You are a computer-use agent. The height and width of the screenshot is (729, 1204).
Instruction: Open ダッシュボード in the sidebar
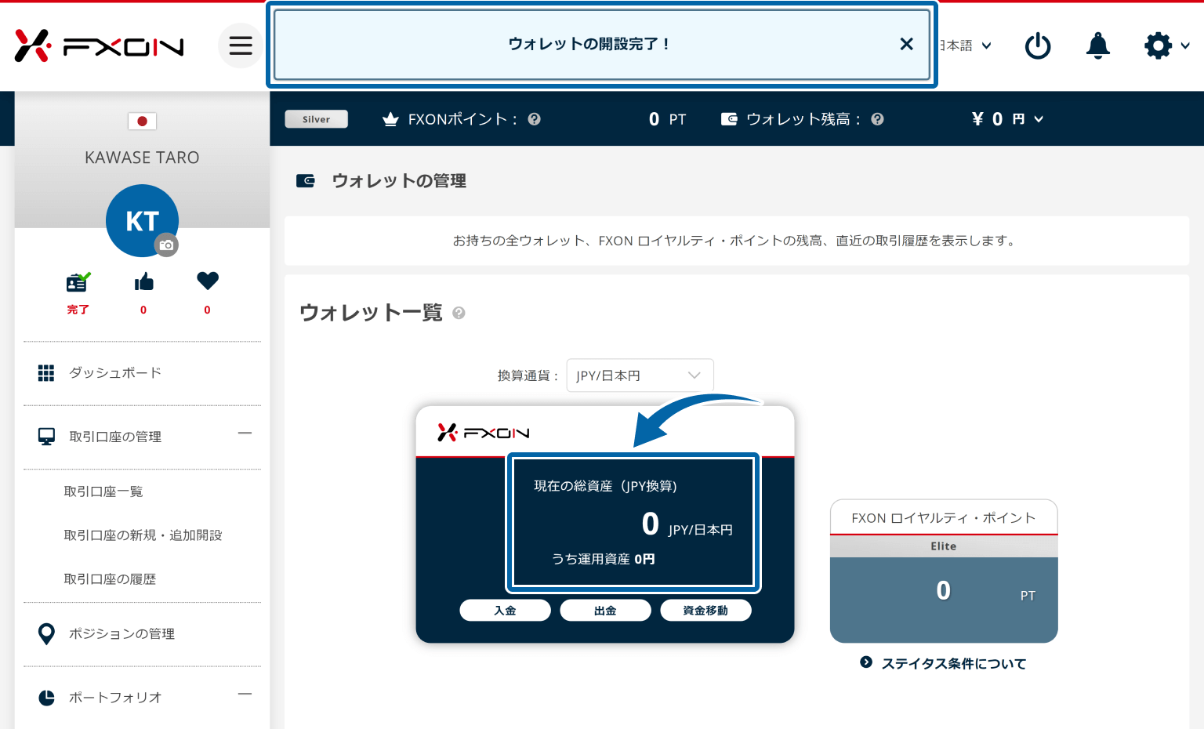pyautogui.click(x=115, y=373)
